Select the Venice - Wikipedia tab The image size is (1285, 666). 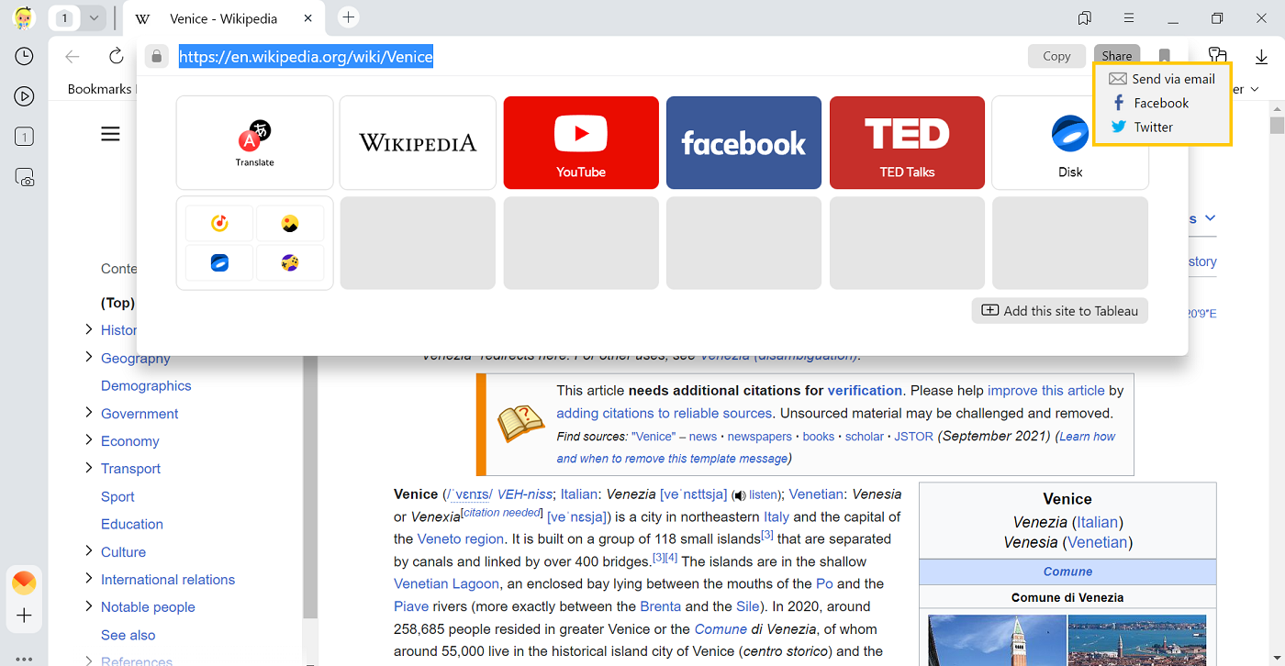(x=224, y=18)
